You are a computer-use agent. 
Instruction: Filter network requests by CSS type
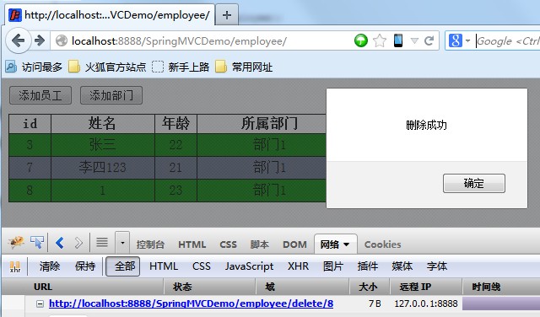(202, 266)
